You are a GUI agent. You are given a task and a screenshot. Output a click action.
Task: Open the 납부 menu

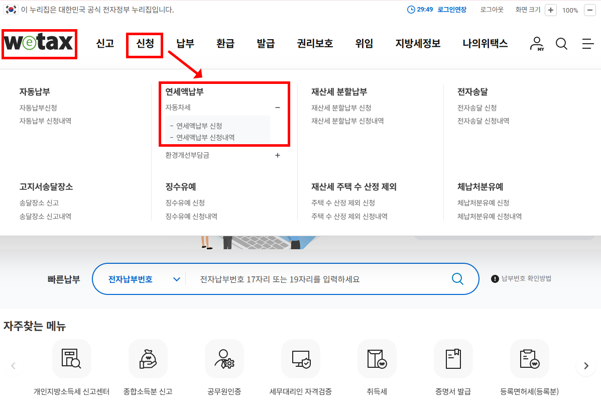coord(185,44)
